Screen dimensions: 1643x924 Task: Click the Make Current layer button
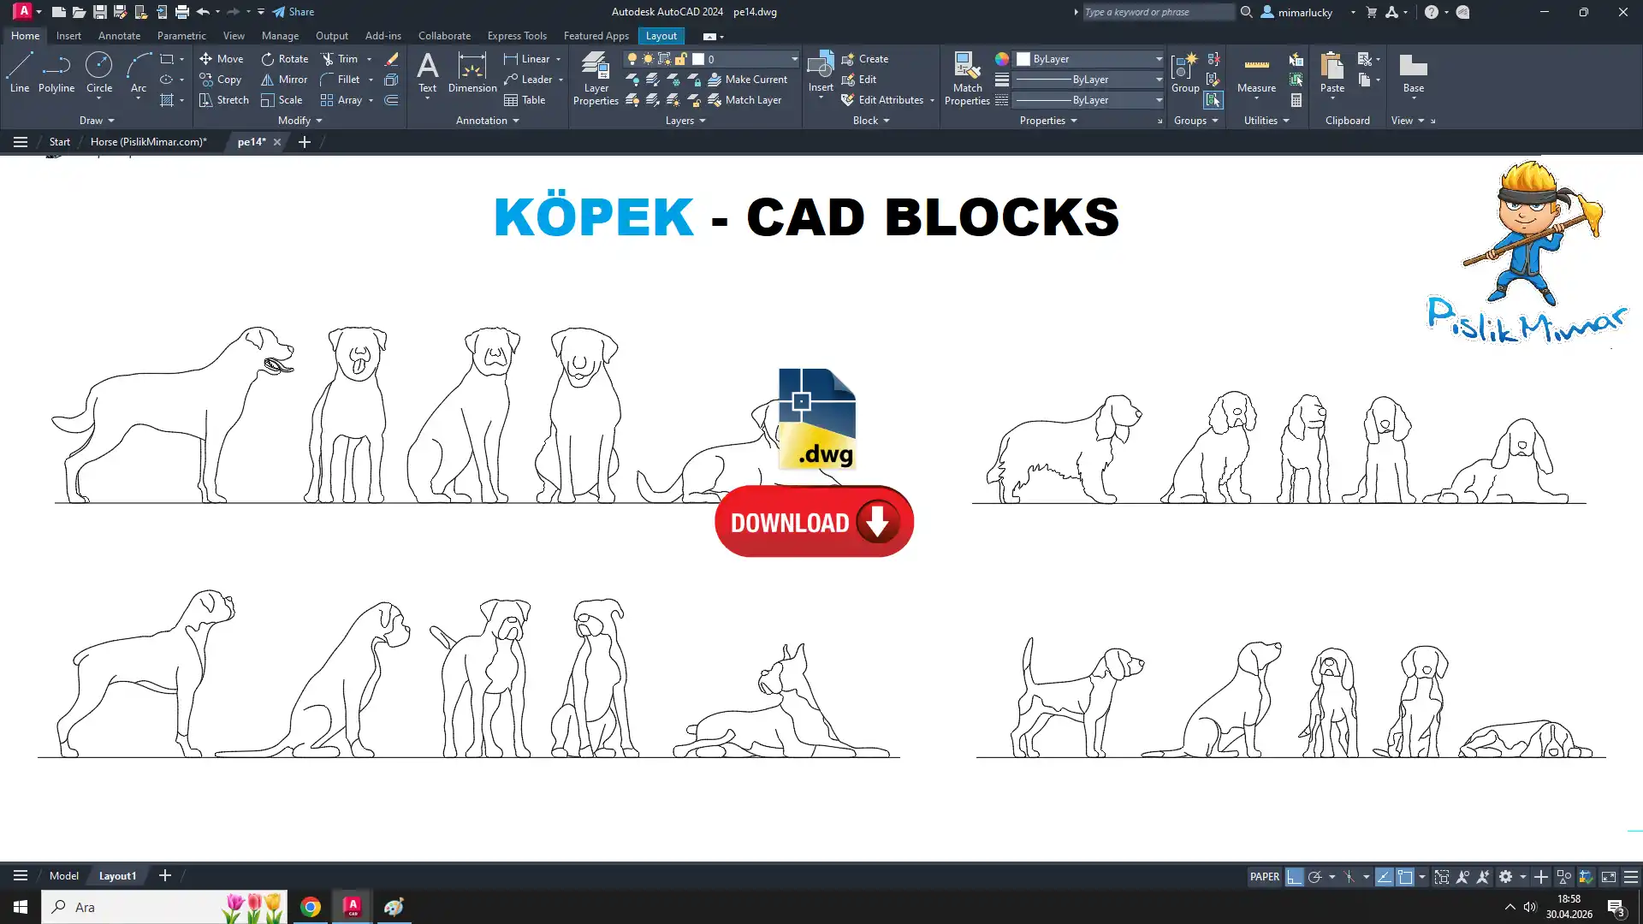[x=747, y=80]
